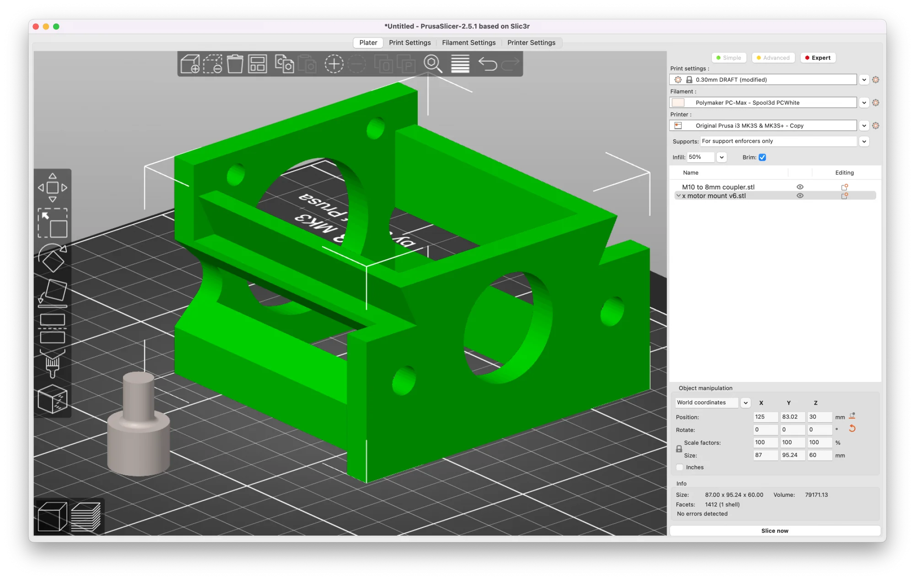Open printer settings gear icon
Screen dimensions: 915x580
point(876,125)
